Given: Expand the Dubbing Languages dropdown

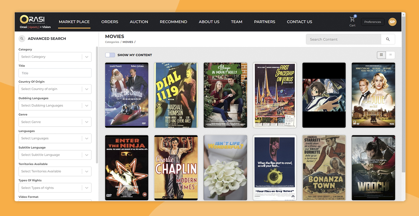Looking at the screenshot, I should pyautogui.click(x=55, y=105).
